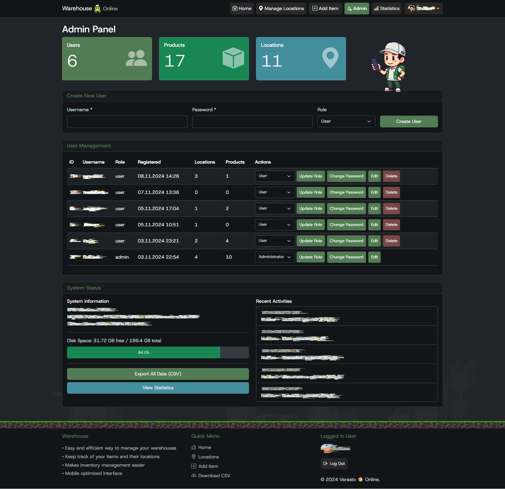Open the Statistics nav item
Image resolution: width=505 pixels, height=489 pixels.
tap(387, 9)
